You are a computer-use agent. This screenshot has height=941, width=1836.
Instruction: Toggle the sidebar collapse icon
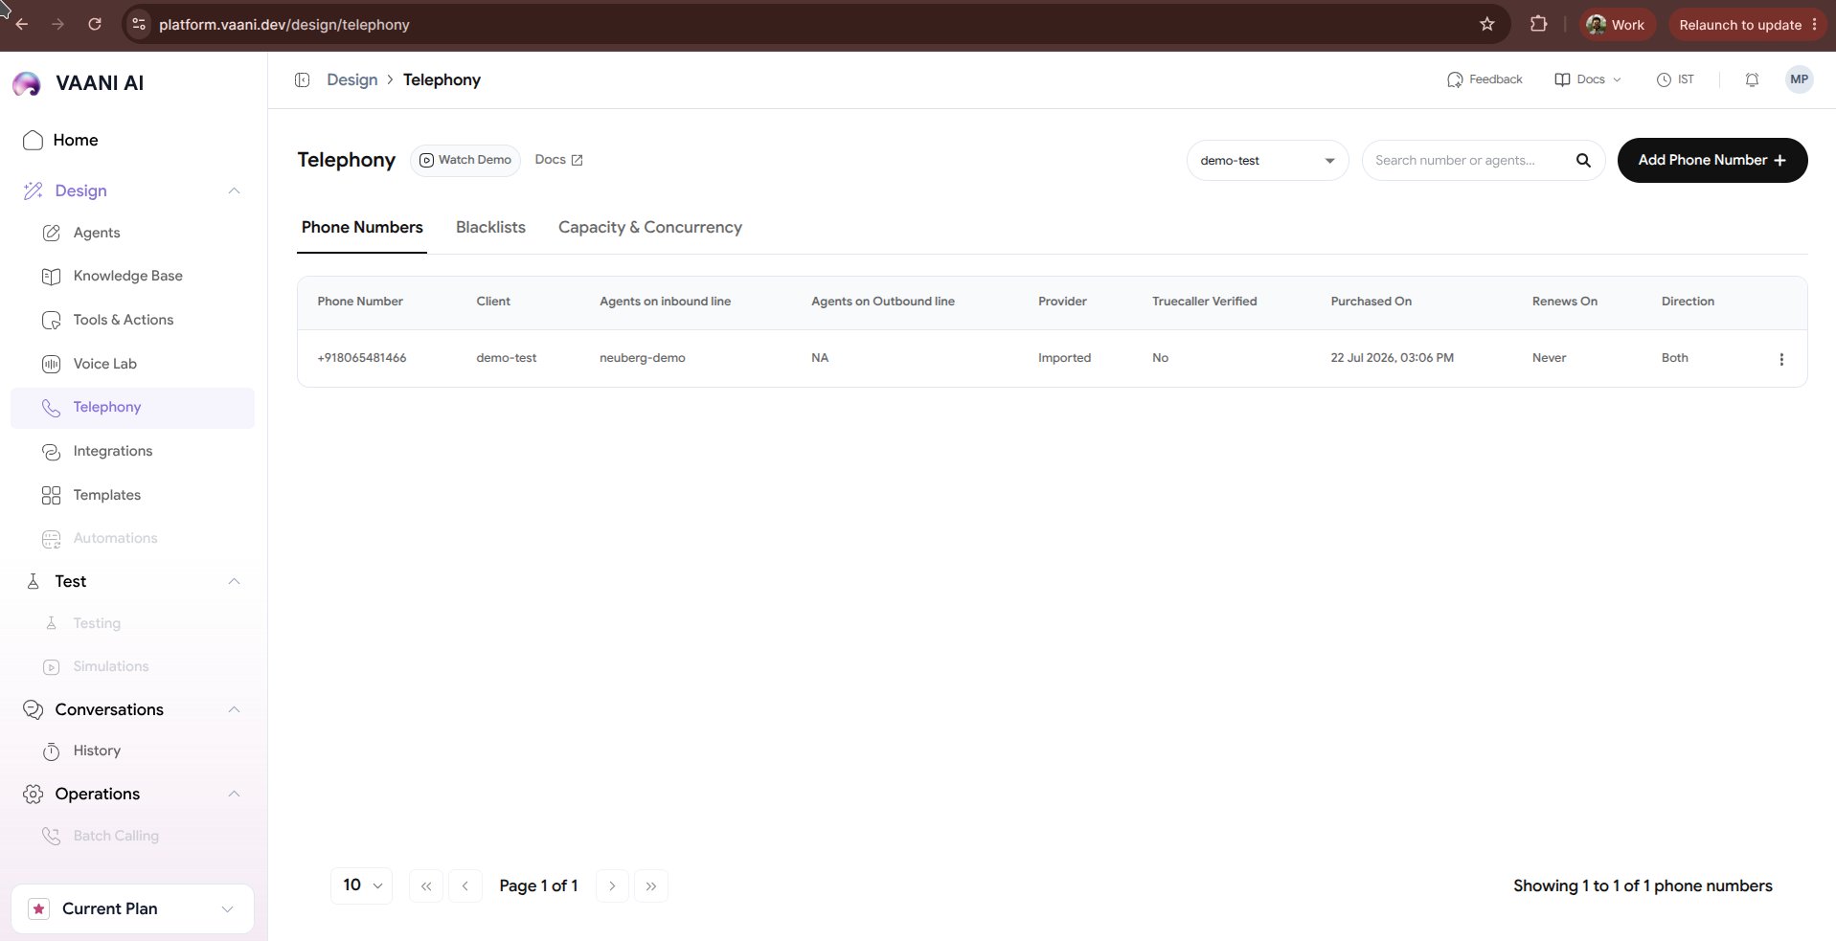tap(302, 80)
